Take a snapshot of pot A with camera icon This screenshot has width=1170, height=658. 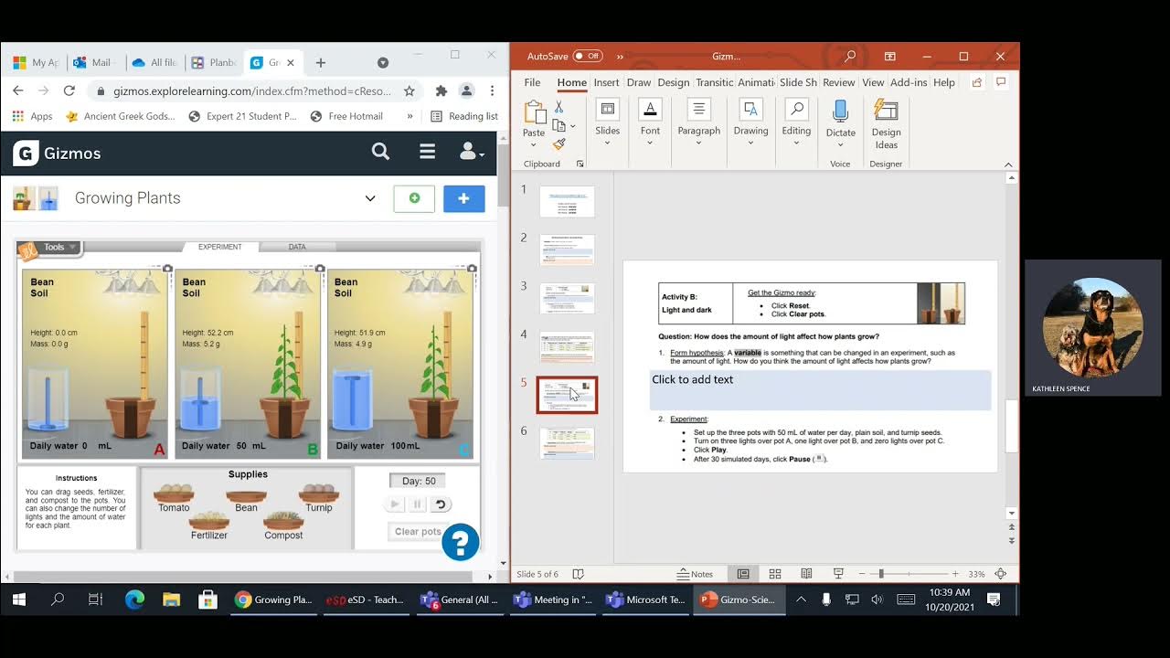click(x=167, y=268)
